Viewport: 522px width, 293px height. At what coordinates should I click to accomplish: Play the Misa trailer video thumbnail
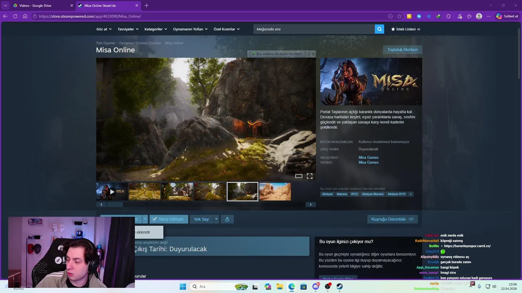[x=112, y=192]
